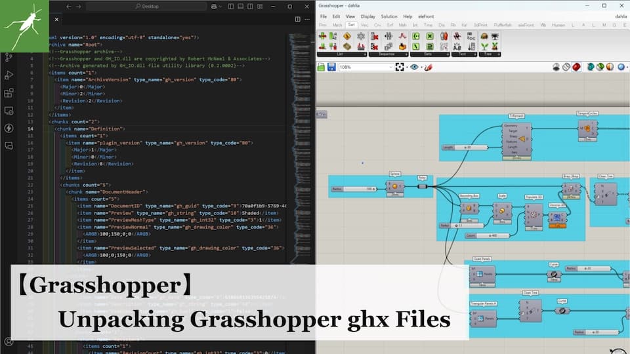Click the Bounding Box component on canvas
This screenshot has width=630, height=354.
coord(469,208)
